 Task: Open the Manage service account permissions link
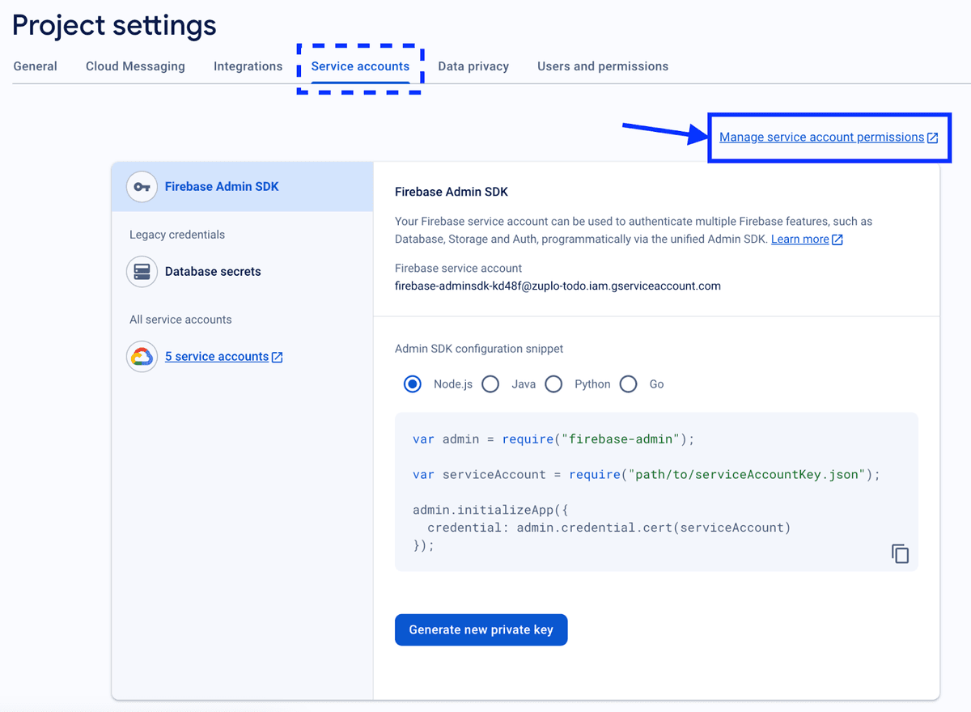tap(820, 137)
